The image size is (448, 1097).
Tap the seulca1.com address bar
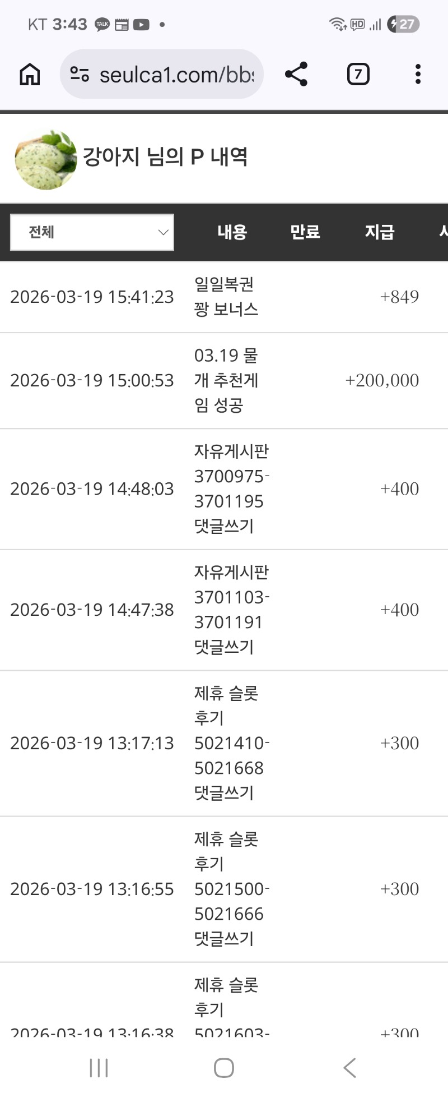[x=176, y=74]
